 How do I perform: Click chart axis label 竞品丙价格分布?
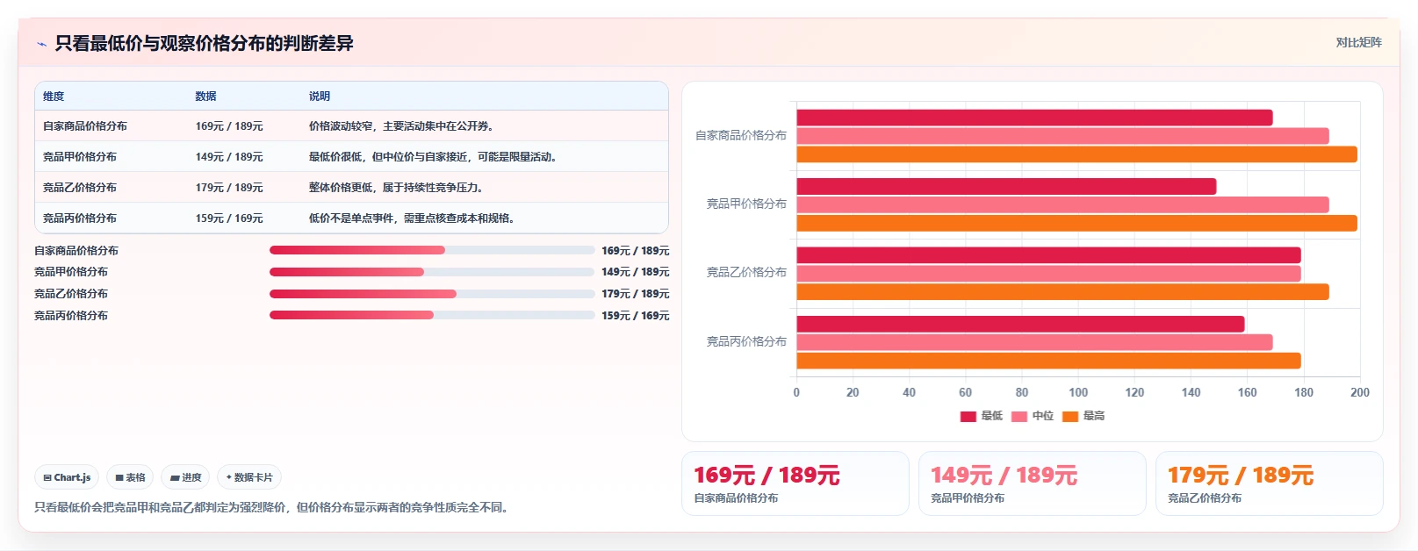click(746, 342)
